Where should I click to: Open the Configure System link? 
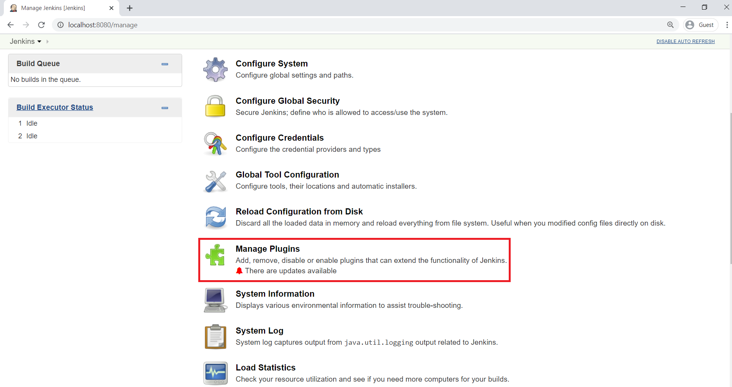click(x=272, y=64)
